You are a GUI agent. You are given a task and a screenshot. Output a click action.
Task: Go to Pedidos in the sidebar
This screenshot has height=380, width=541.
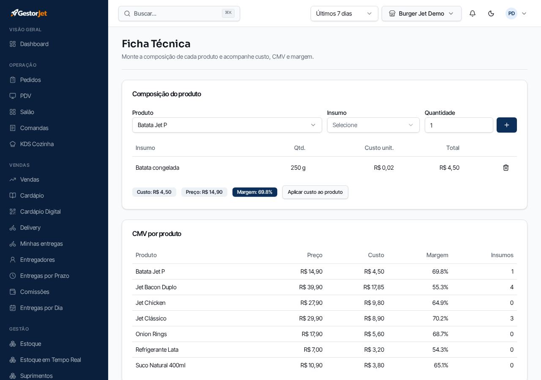[30, 80]
